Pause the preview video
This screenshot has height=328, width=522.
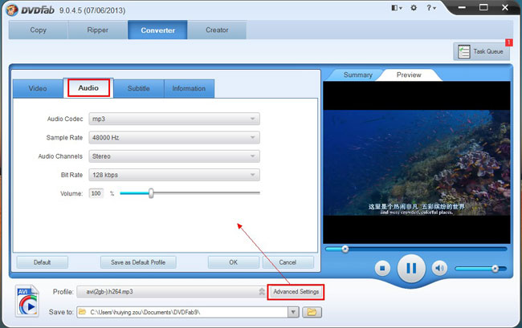(411, 268)
